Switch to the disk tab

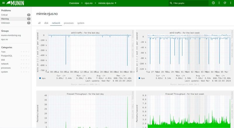point(46,23)
